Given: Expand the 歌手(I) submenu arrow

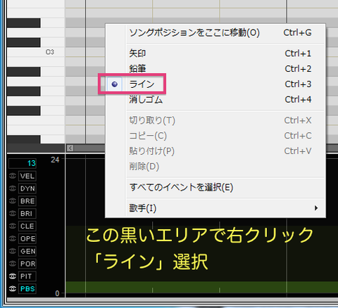Looking at the screenshot, I should point(316,208).
